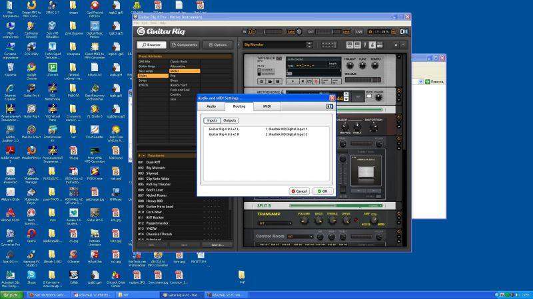Select Outputs routing tab
The width and height of the screenshot is (533, 299).
click(x=229, y=120)
